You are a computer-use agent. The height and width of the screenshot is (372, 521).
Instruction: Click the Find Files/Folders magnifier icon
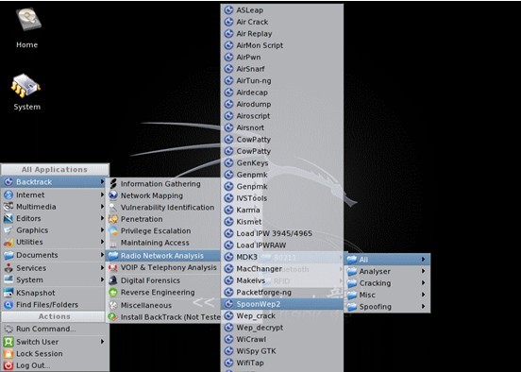pyautogui.click(x=8, y=305)
